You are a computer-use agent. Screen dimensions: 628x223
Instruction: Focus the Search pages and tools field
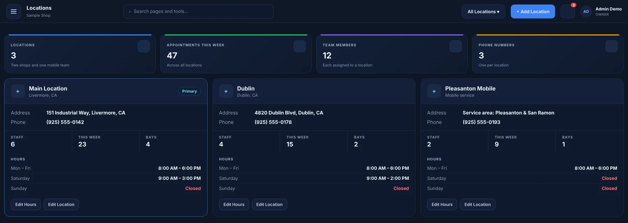pos(199,11)
